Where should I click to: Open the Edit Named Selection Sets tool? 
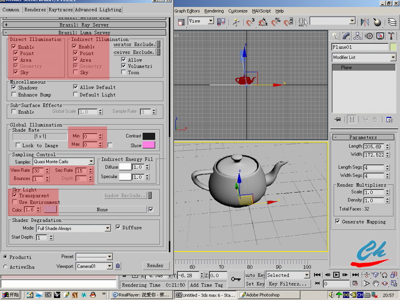click(303, 22)
